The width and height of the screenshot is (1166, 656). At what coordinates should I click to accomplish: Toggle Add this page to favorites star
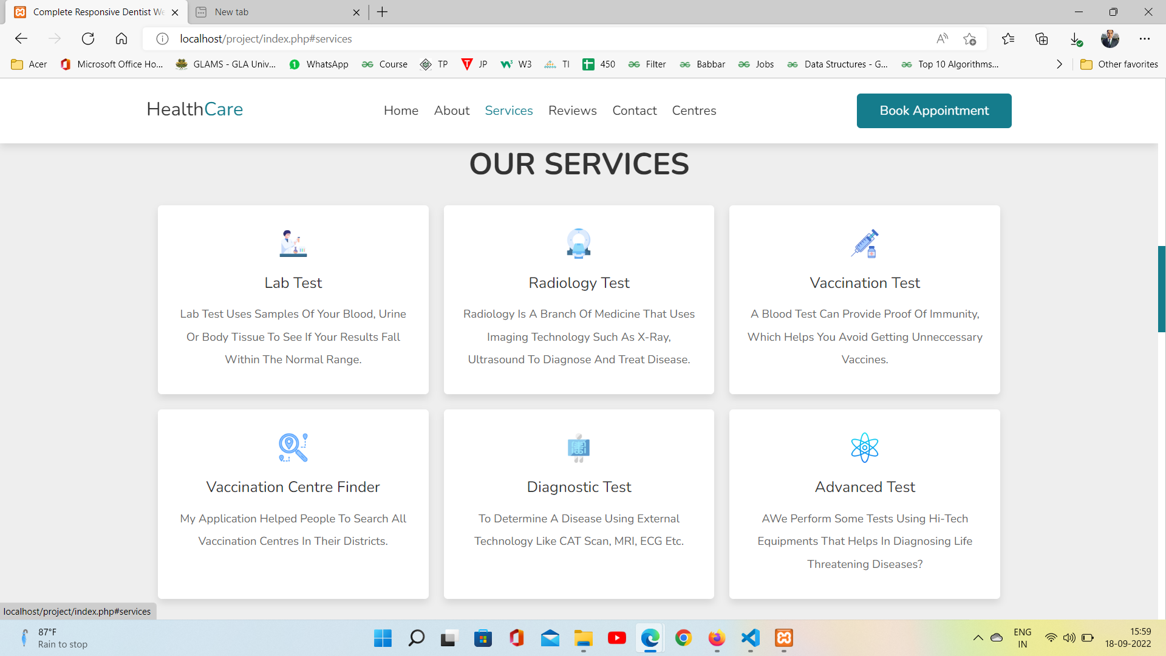coord(970,38)
